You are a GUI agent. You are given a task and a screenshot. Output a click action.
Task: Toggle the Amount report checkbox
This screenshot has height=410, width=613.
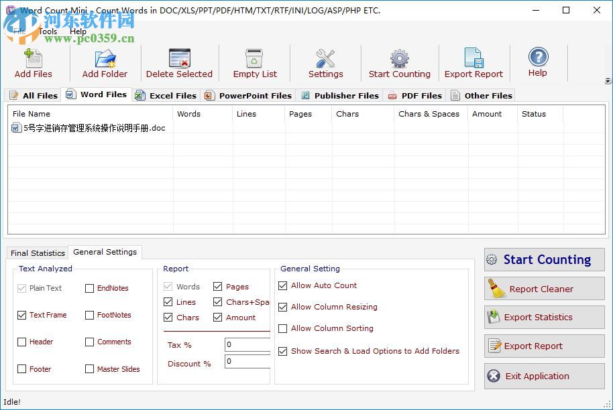click(x=218, y=317)
